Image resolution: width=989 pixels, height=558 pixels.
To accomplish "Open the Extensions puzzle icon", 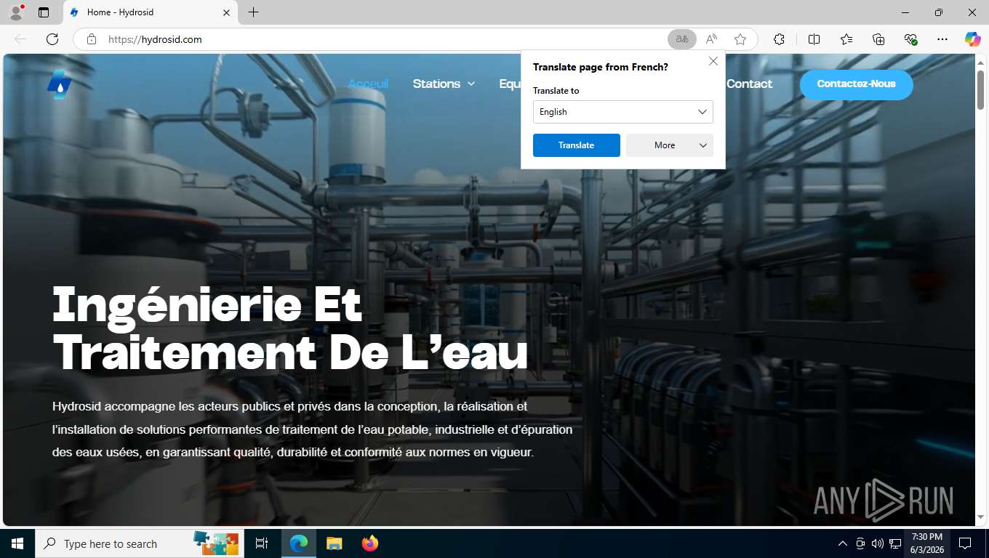I will (x=779, y=39).
